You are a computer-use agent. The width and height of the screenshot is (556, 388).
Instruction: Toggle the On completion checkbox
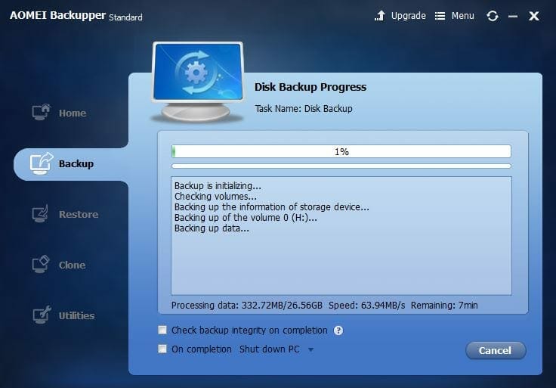[x=162, y=349]
